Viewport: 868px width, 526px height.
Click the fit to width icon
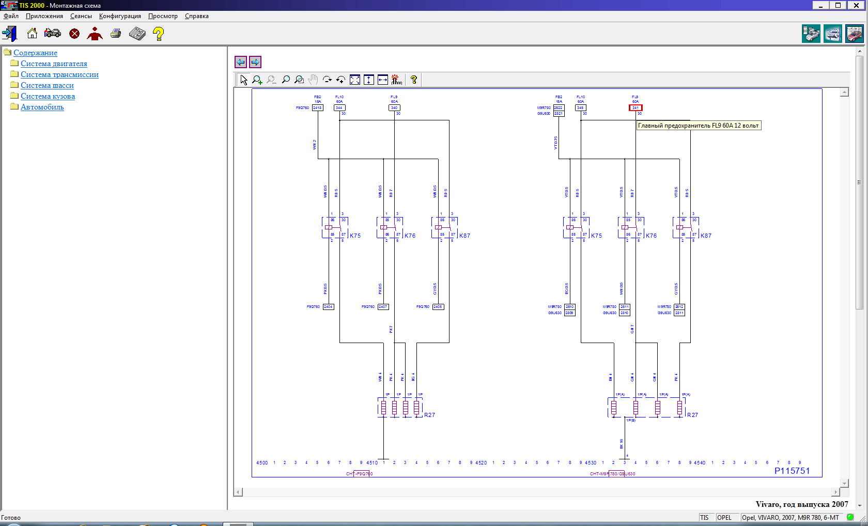383,80
